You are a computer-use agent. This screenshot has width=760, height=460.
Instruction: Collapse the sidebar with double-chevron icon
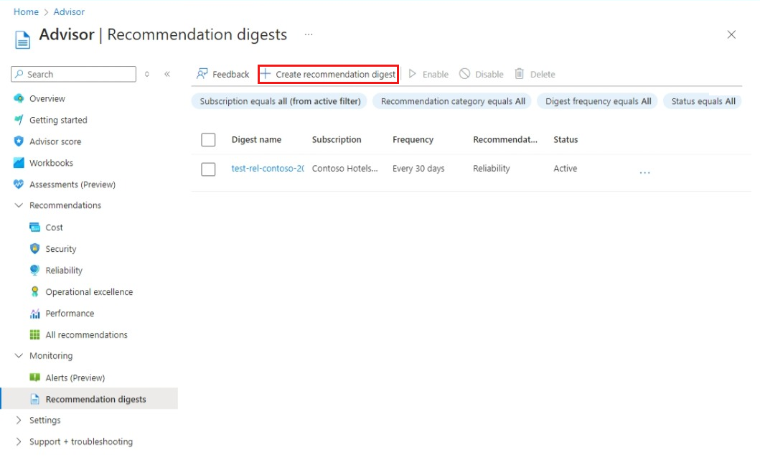(167, 74)
